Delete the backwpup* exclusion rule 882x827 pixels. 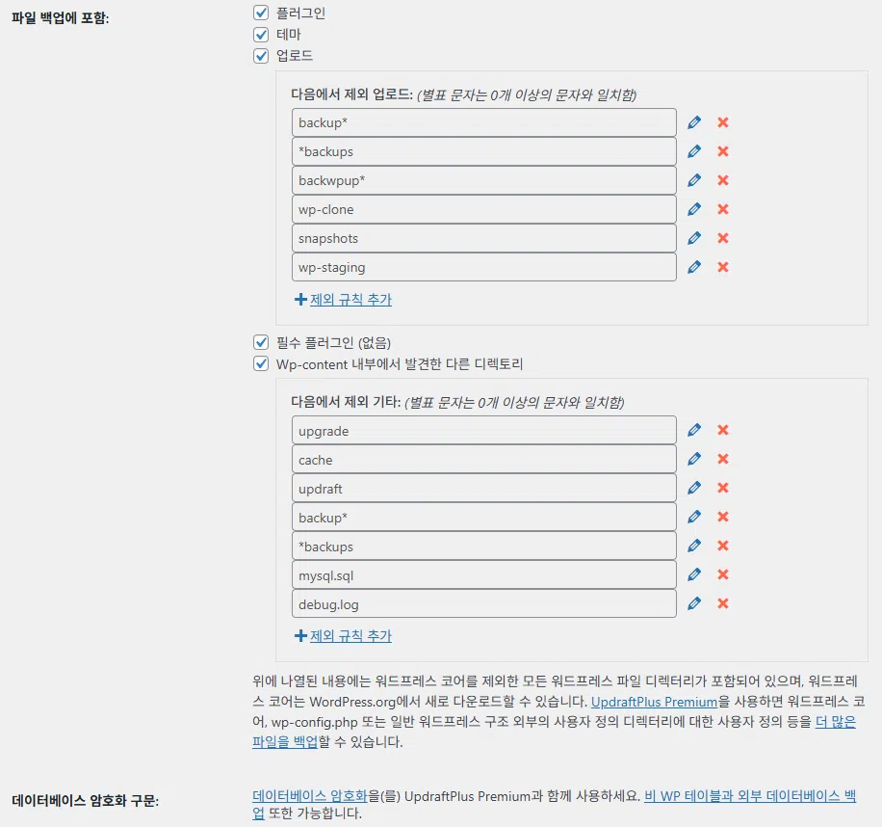pos(723,180)
